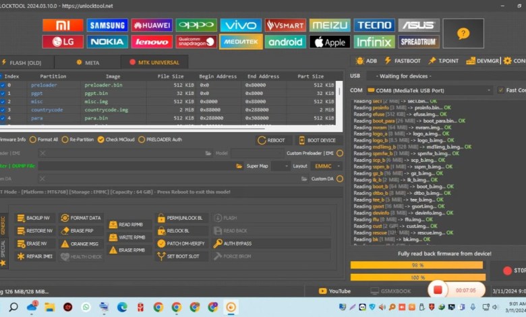Click the 100% orange progress bar

(416, 277)
